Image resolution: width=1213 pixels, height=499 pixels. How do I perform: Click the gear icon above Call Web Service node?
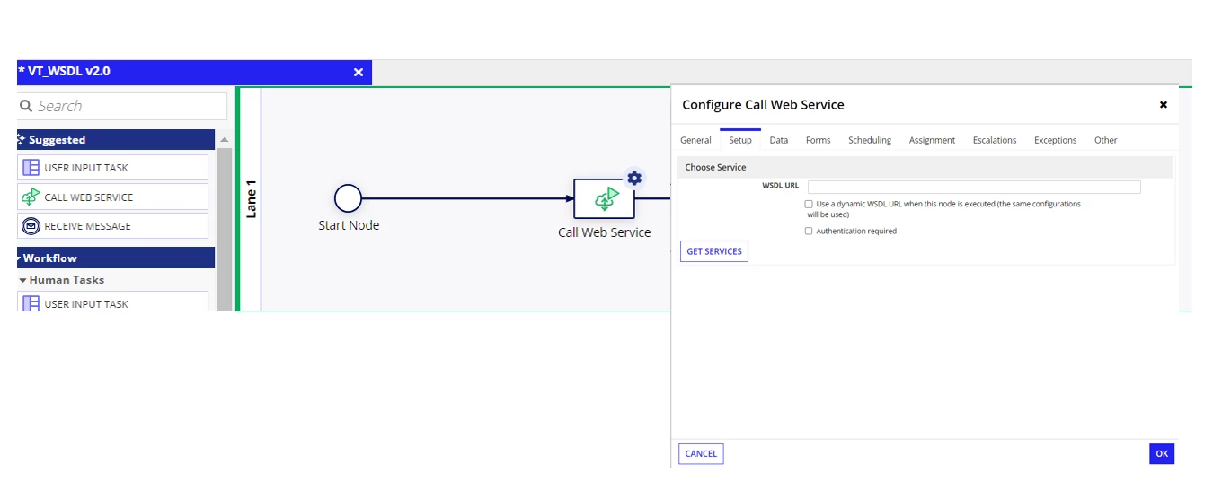pyautogui.click(x=634, y=178)
